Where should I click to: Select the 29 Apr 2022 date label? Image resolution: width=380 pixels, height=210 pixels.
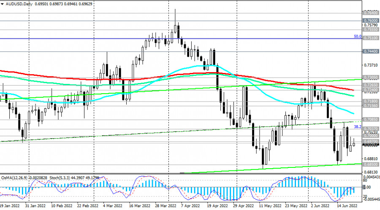244,206
